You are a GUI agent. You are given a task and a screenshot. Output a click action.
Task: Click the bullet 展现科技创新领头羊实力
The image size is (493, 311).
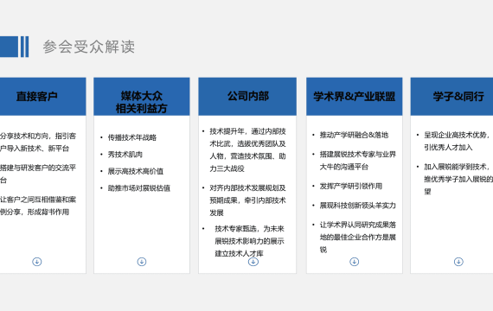point(357,206)
